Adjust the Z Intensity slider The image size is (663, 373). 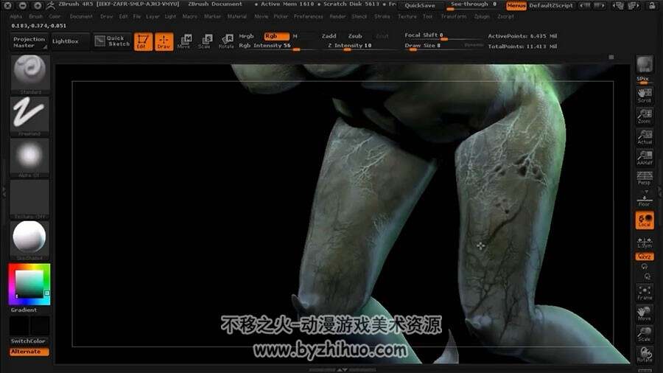(x=358, y=46)
